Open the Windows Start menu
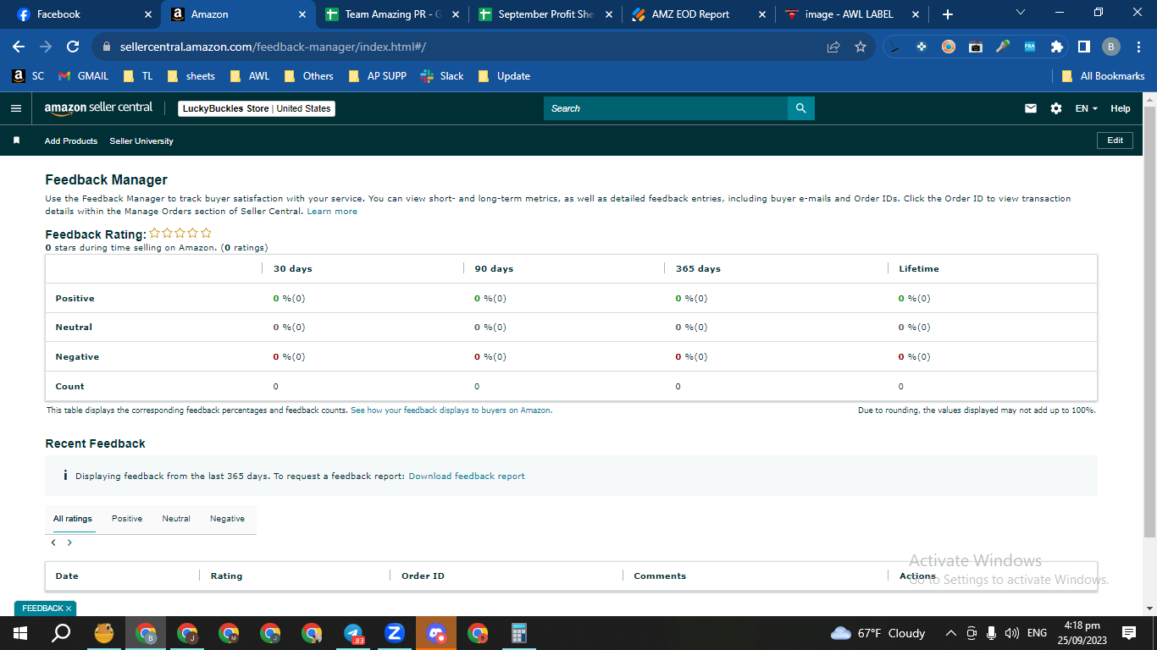The image size is (1157, 650). (x=20, y=633)
